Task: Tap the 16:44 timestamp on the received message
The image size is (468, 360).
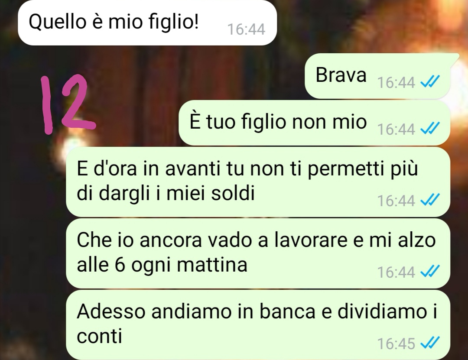Action: pos(246,29)
